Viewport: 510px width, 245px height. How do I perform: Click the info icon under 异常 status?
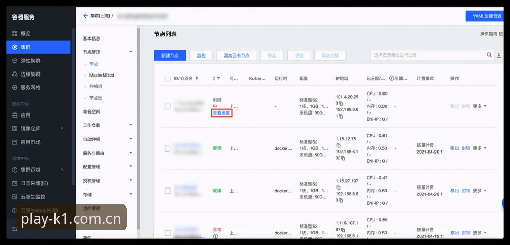click(x=215, y=236)
